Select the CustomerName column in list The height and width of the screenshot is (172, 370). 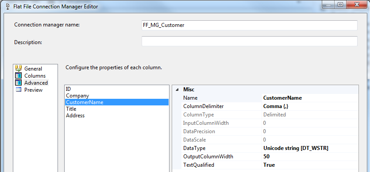tap(116, 102)
